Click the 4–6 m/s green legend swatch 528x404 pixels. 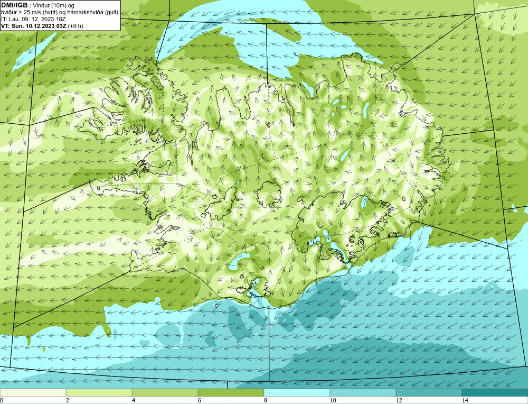(x=165, y=392)
